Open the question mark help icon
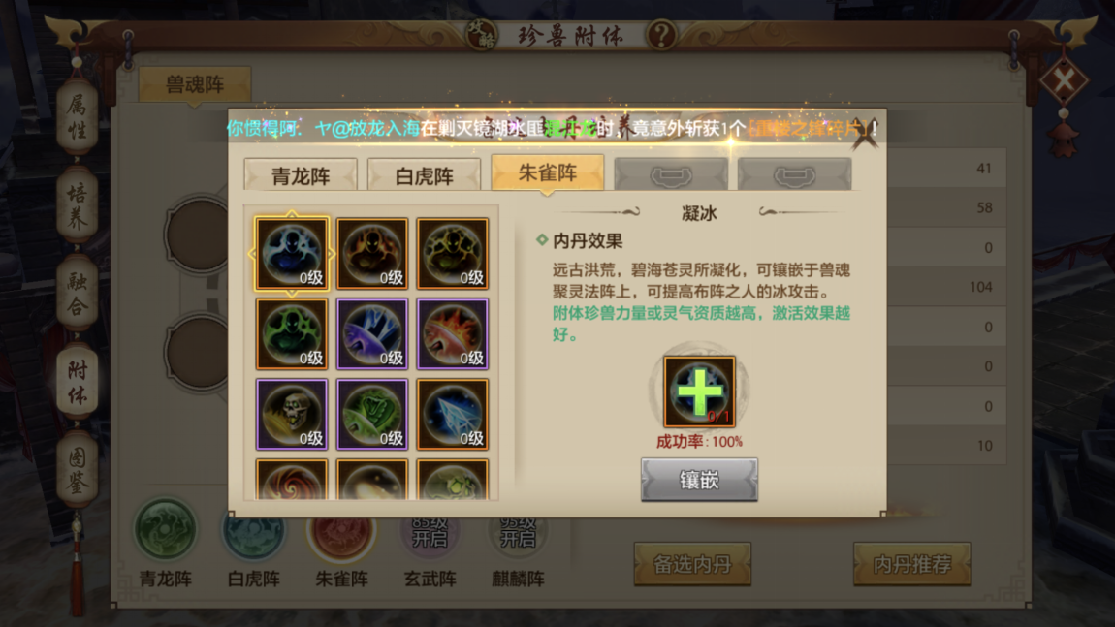The width and height of the screenshot is (1115, 627). 661,33
